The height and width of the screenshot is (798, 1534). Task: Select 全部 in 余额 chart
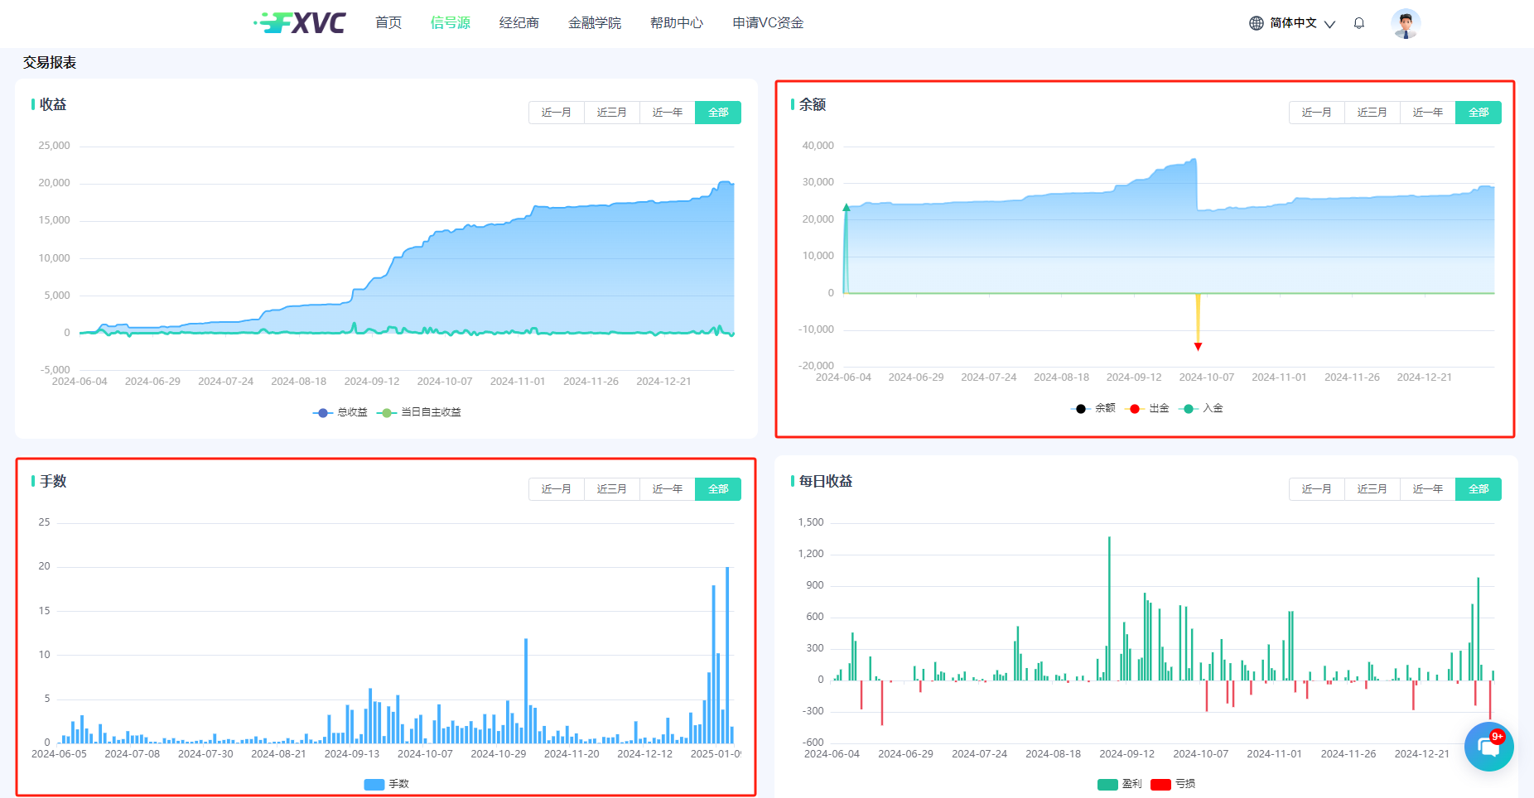(x=1479, y=113)
